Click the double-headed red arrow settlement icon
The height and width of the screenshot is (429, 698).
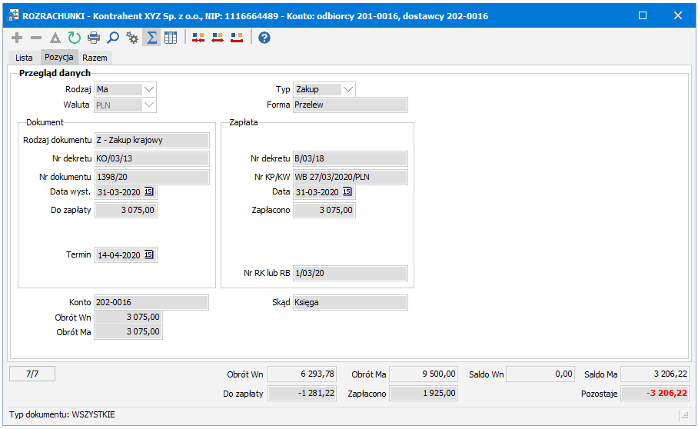(218, 38)
